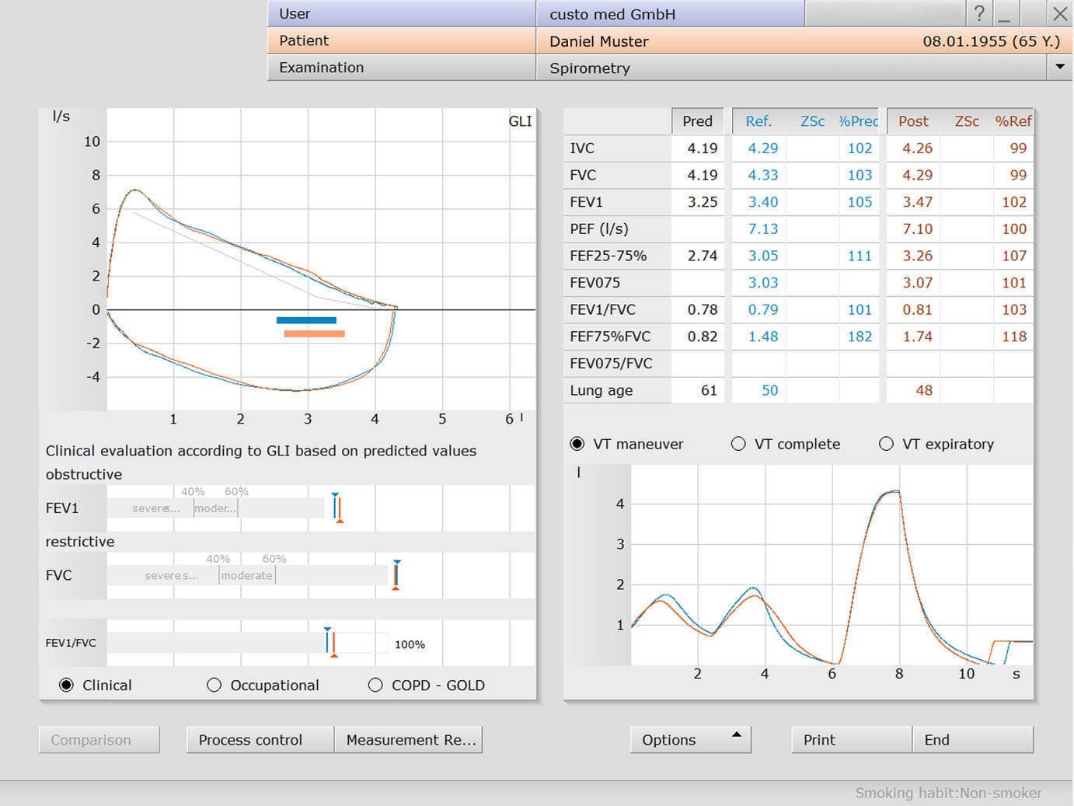Switch to VT complete view
Image resolution: width=1074 pixels, height=806 pixels.
(x=738, y=443)
